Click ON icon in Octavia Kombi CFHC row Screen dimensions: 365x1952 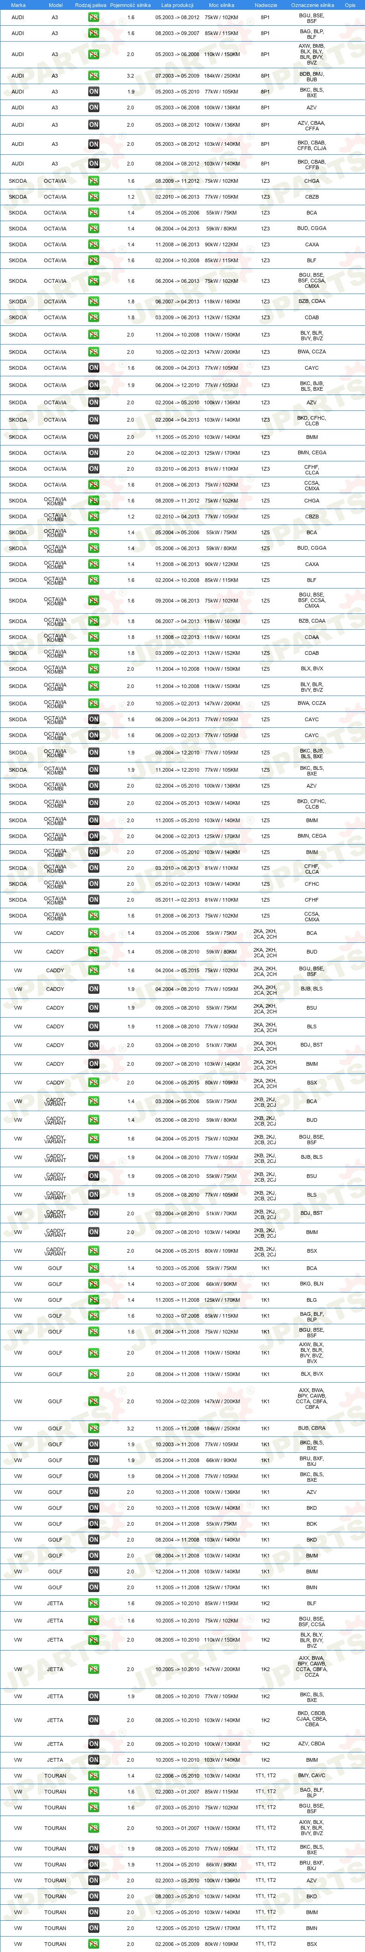click(x=93, y=883)
